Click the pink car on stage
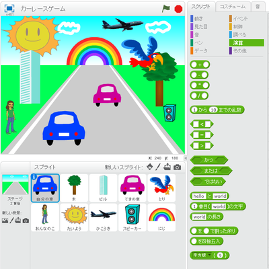The image size is (269, 269). pyautogui.click(x=107, y=95)
